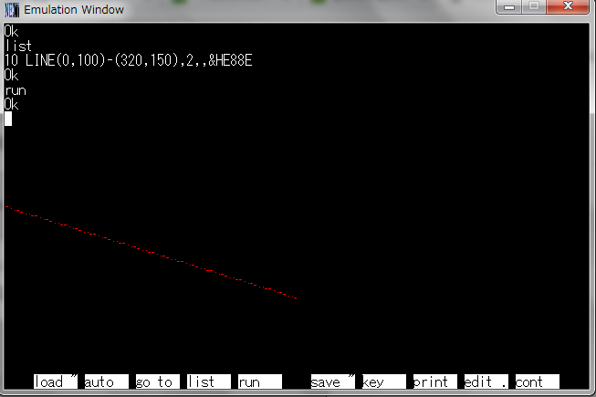
Task: Maximize the Emulation Window
Action: pyautogui.click(x=533, y=7)
